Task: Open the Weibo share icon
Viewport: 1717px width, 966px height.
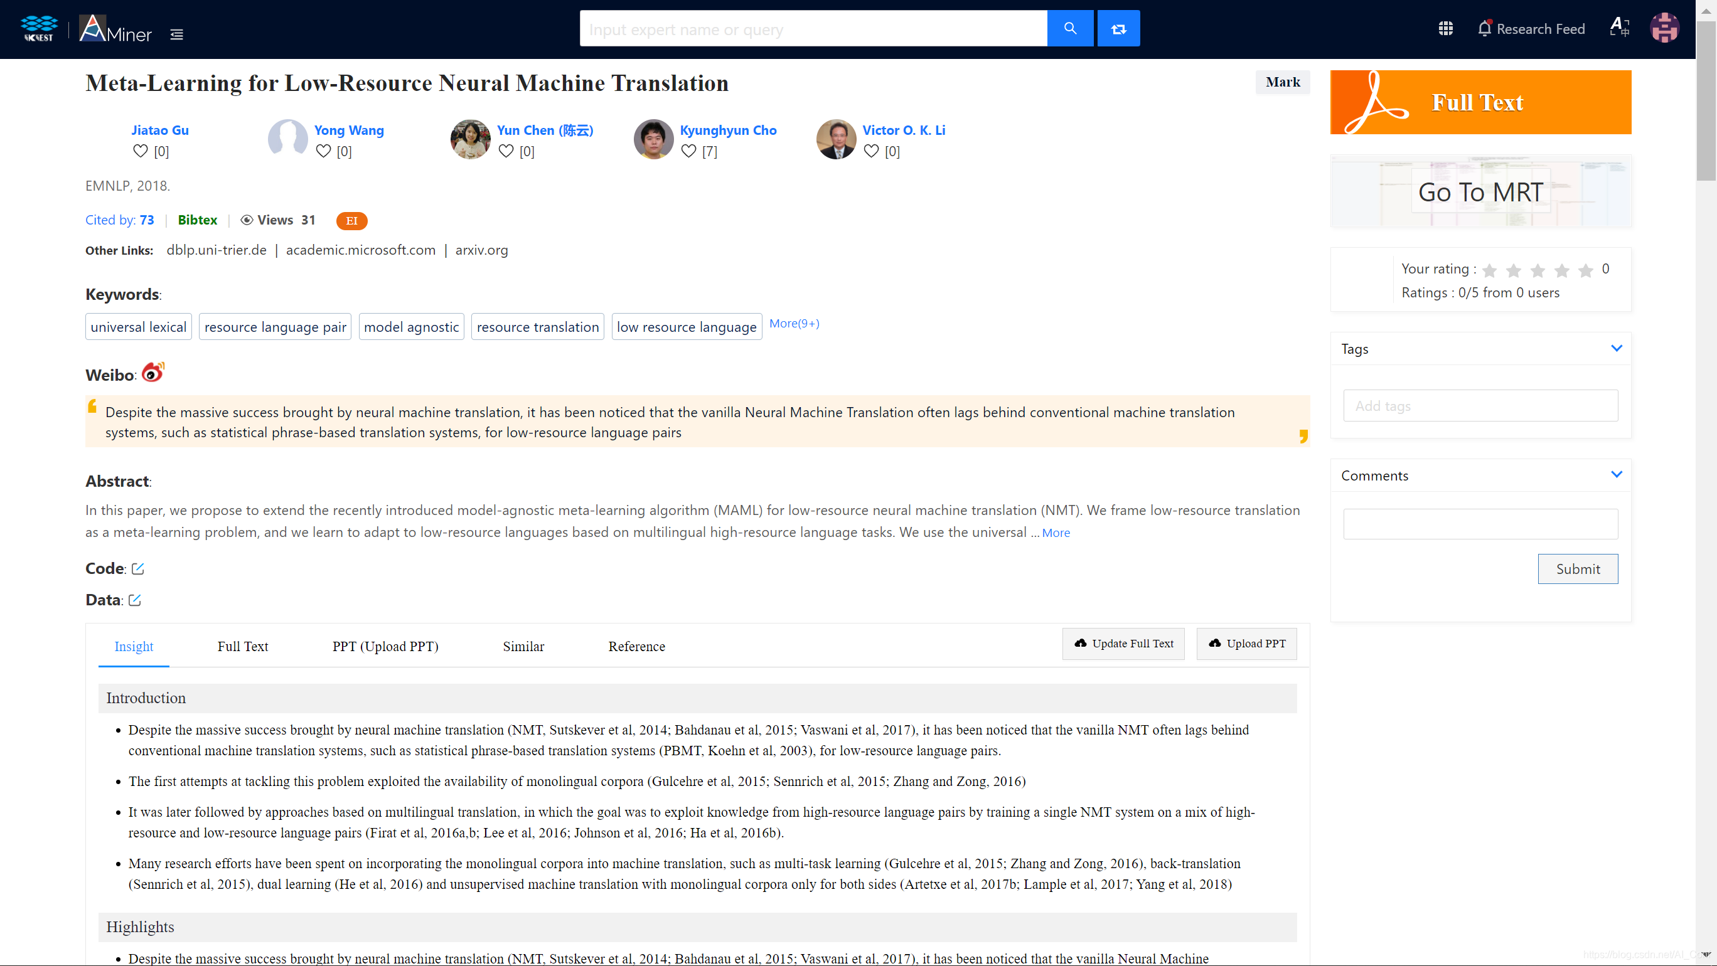Action: (152, 373)
